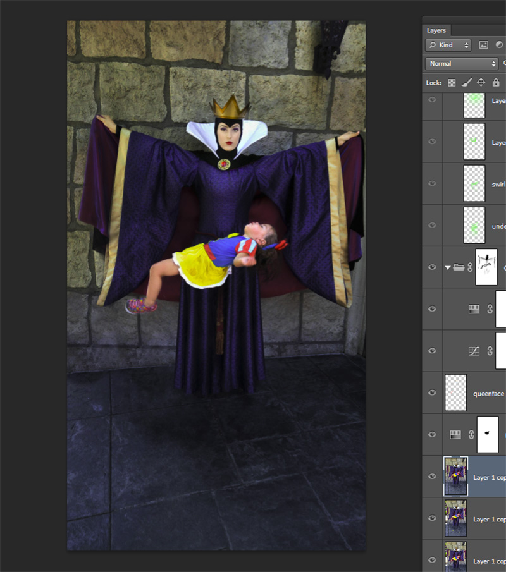Click the mask thumbnail with black spot
This screenshot has height=572, width=506.
[x=488, y=434]
